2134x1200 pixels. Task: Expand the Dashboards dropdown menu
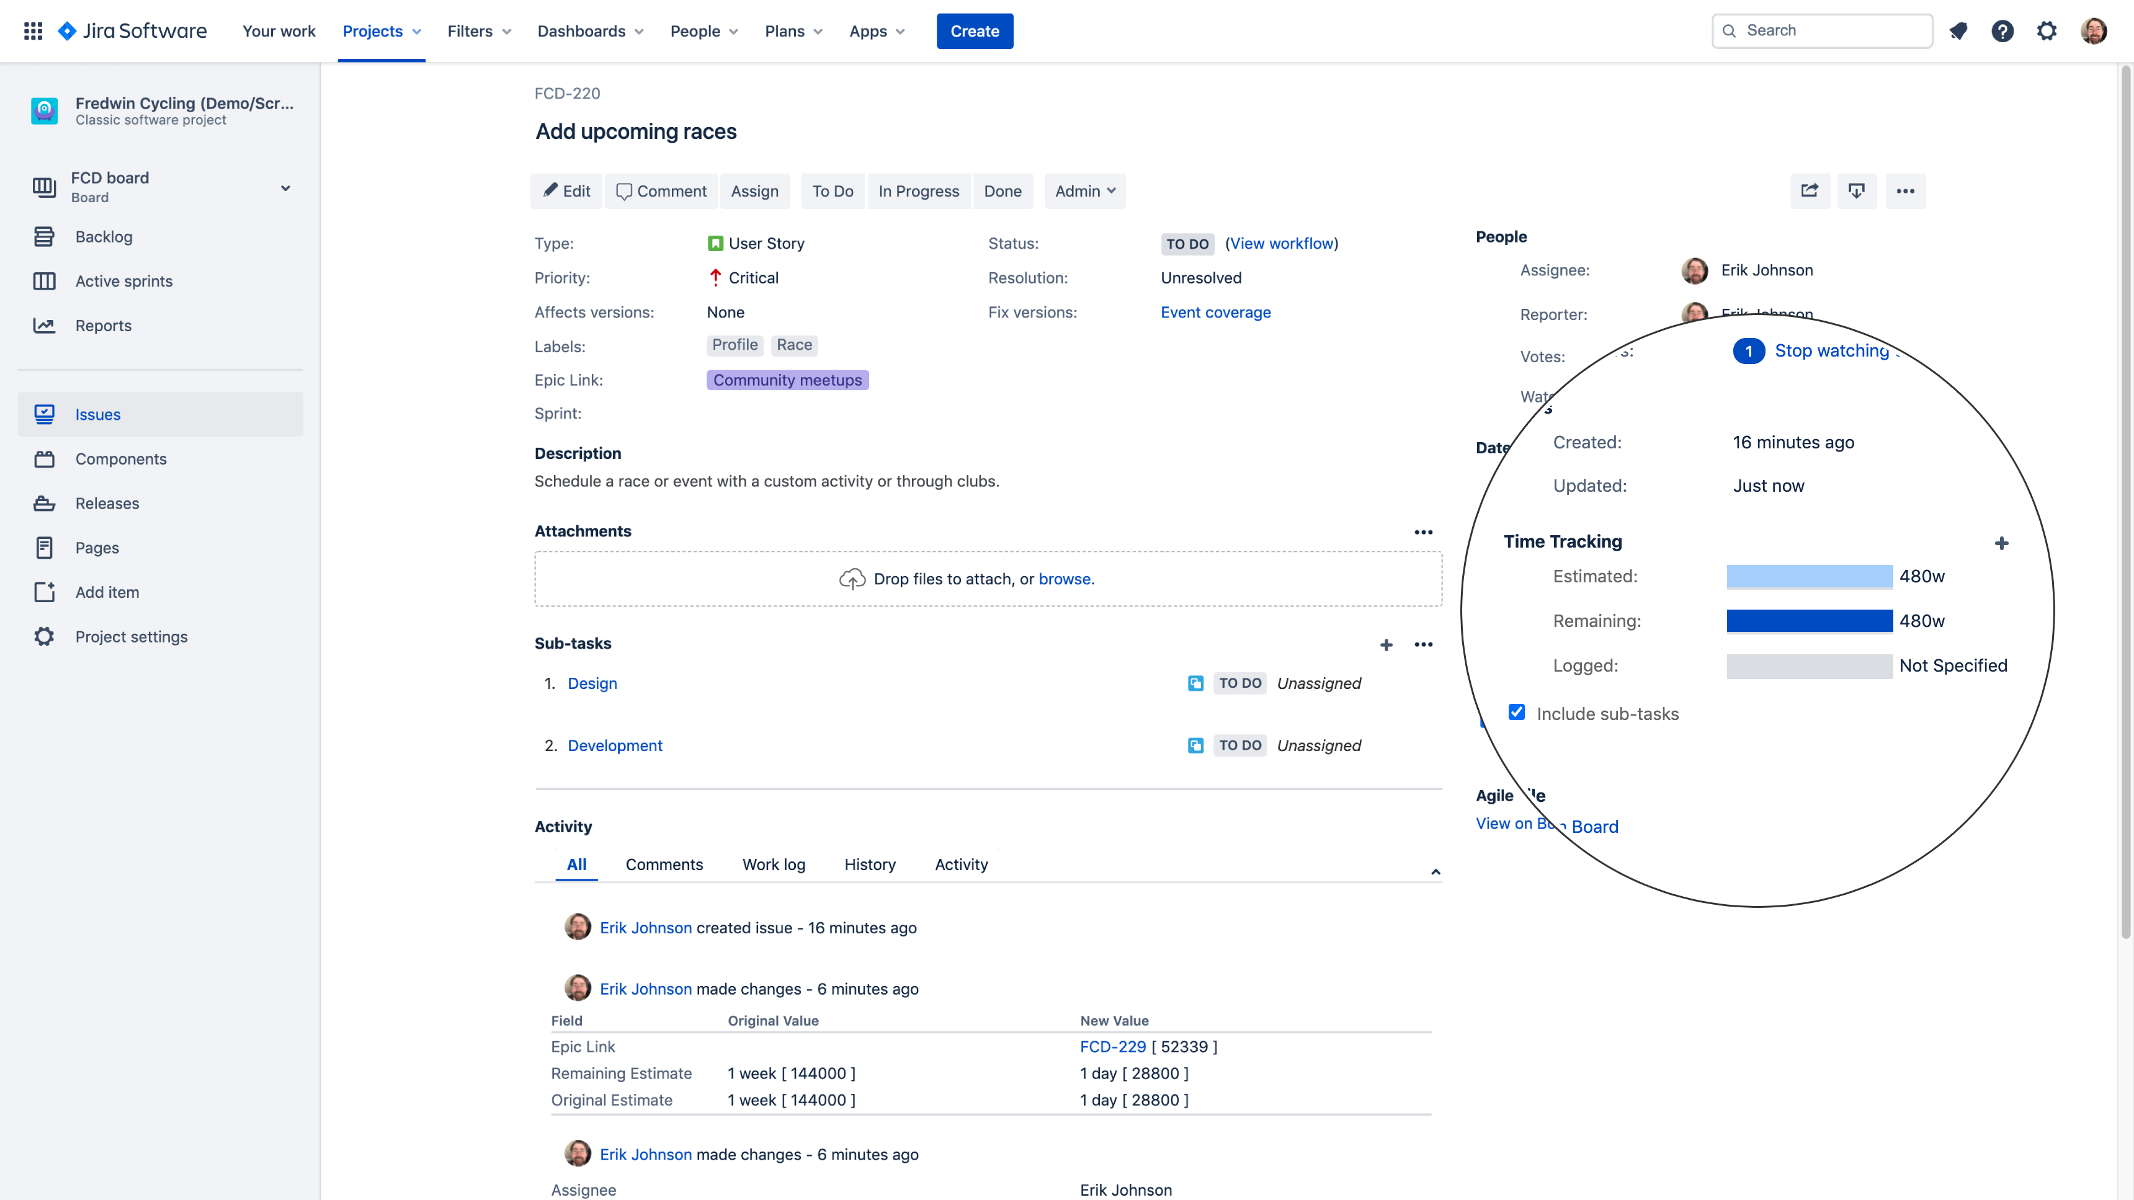tap(590, 30)
